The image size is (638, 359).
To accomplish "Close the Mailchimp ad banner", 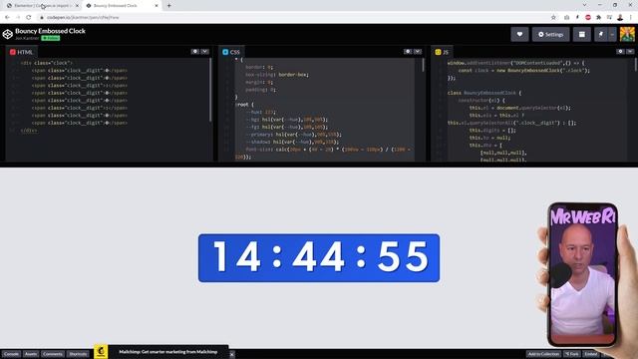I will tap(231, 355).
